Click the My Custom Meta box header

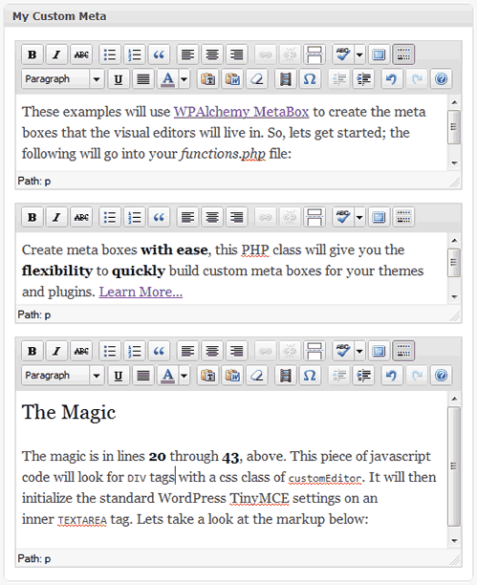(x=239, y=16)
